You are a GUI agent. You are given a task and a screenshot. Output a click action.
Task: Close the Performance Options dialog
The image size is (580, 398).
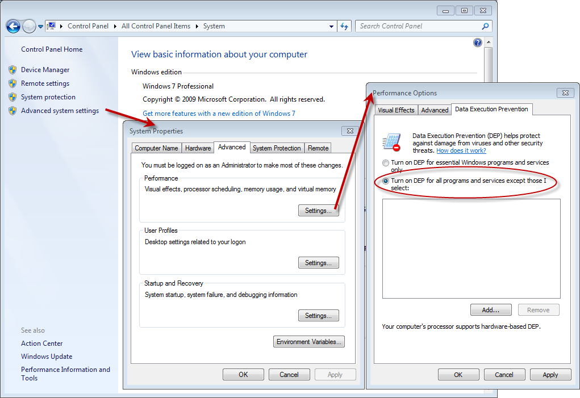565,93
